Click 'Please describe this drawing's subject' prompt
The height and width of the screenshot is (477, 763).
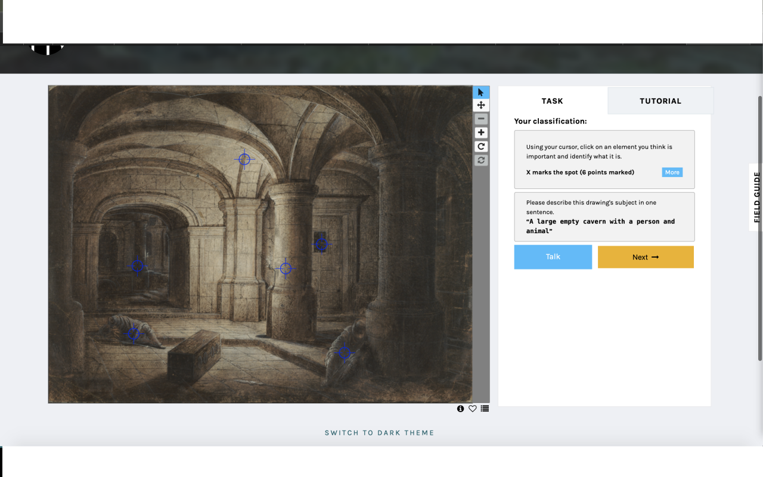591,207
